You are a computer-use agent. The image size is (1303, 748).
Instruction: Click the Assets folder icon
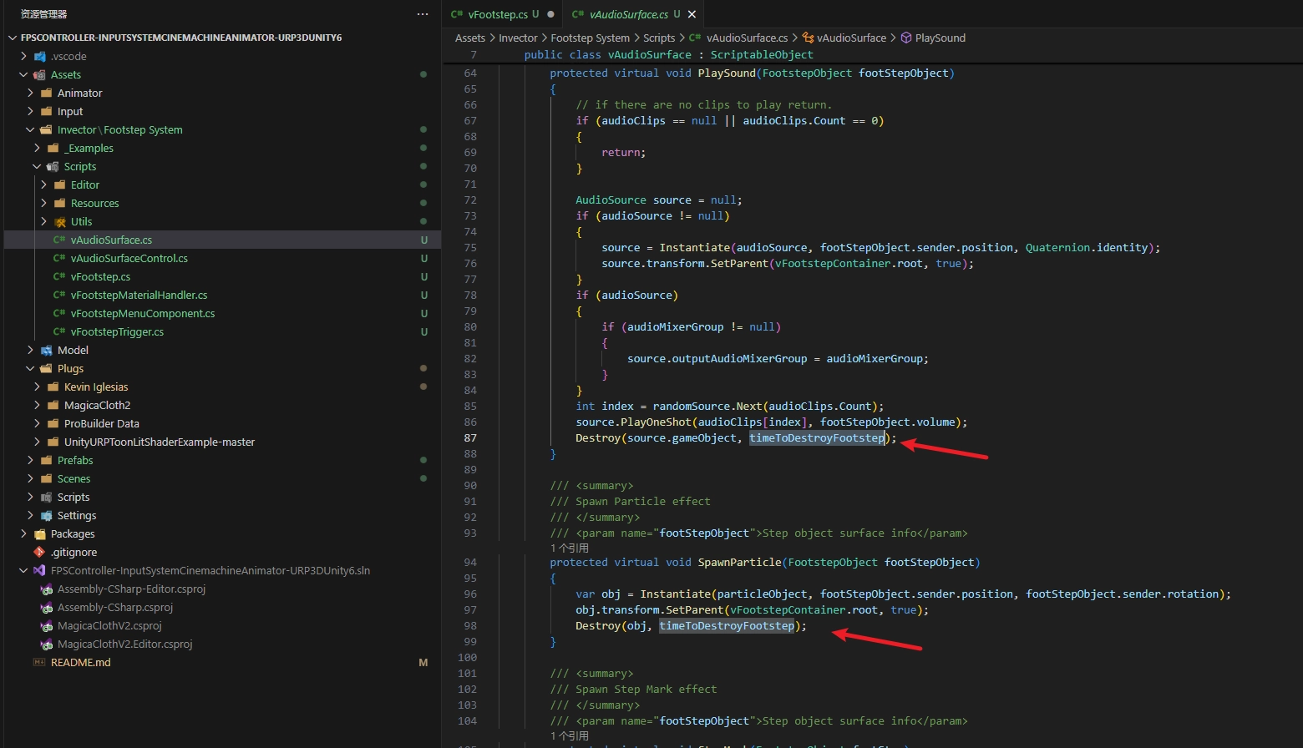pyautogui.click(x=39, y=74)
